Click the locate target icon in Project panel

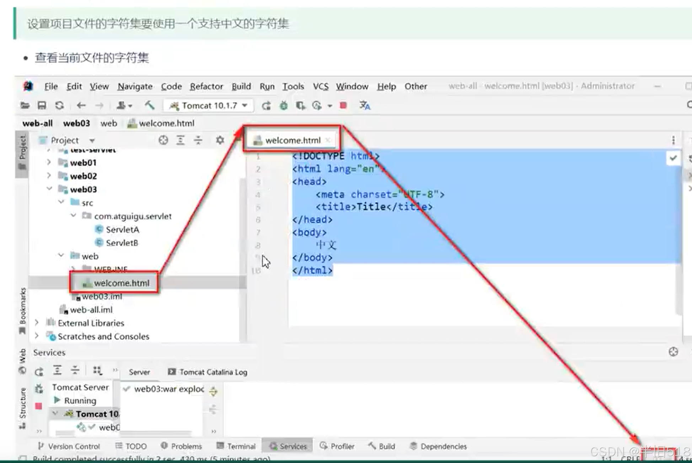coord(163,140)
